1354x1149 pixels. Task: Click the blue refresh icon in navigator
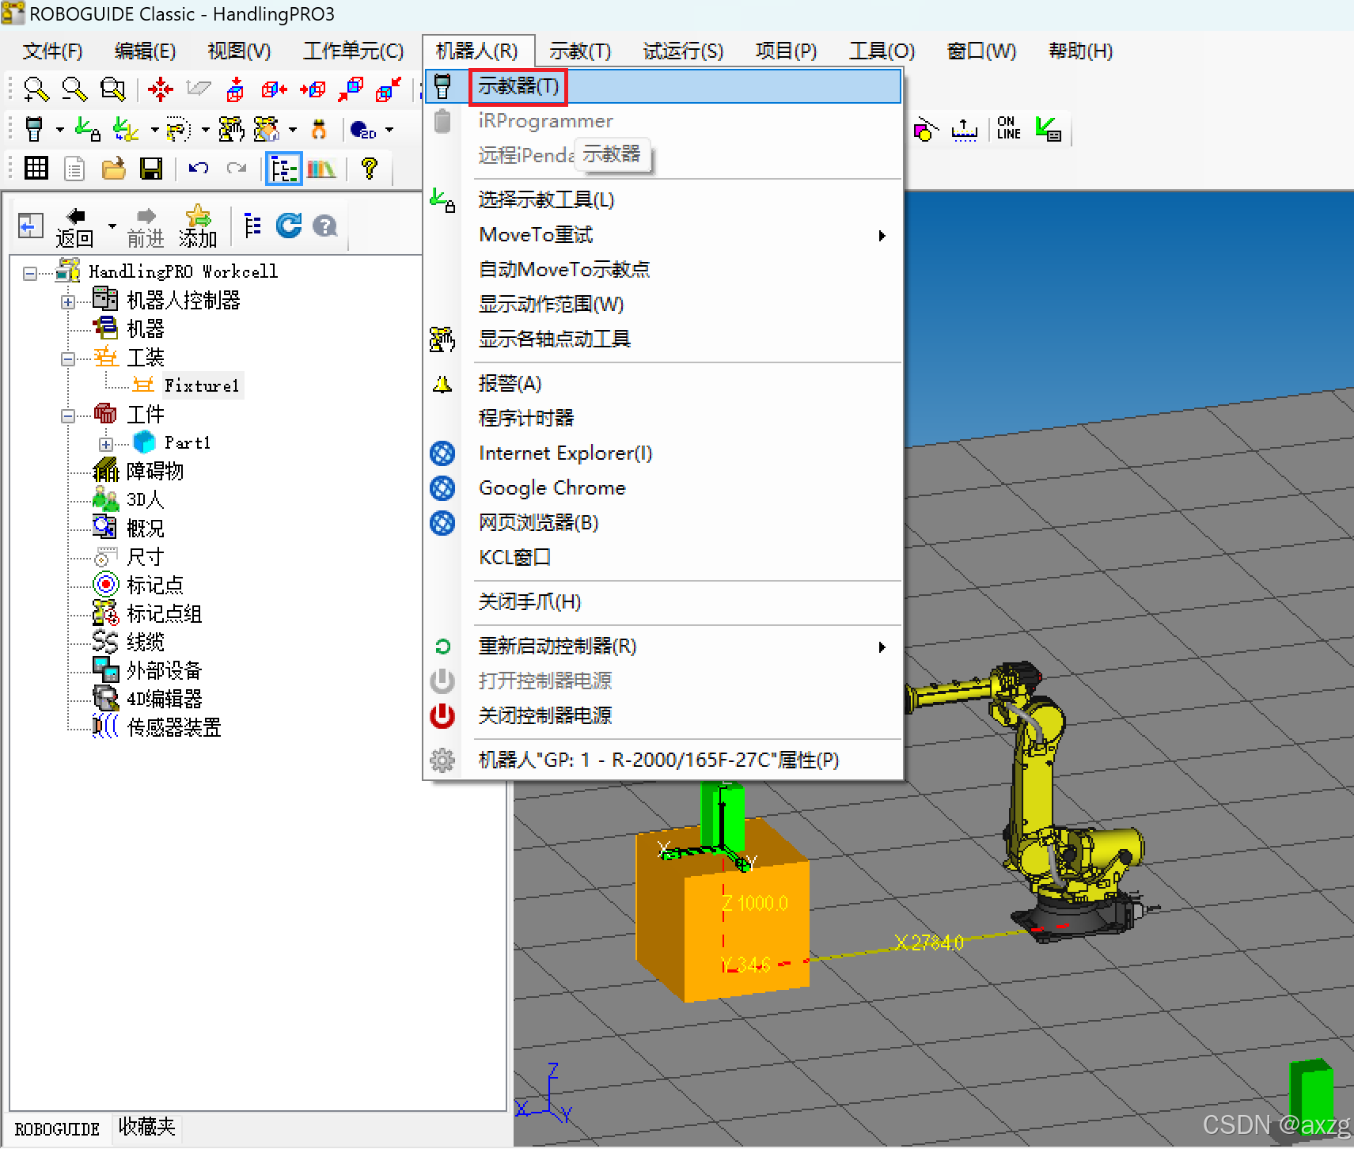point(289,226)
